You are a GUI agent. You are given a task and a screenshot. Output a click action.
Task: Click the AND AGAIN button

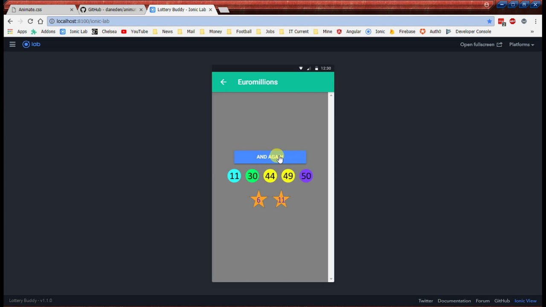point(270,157)
